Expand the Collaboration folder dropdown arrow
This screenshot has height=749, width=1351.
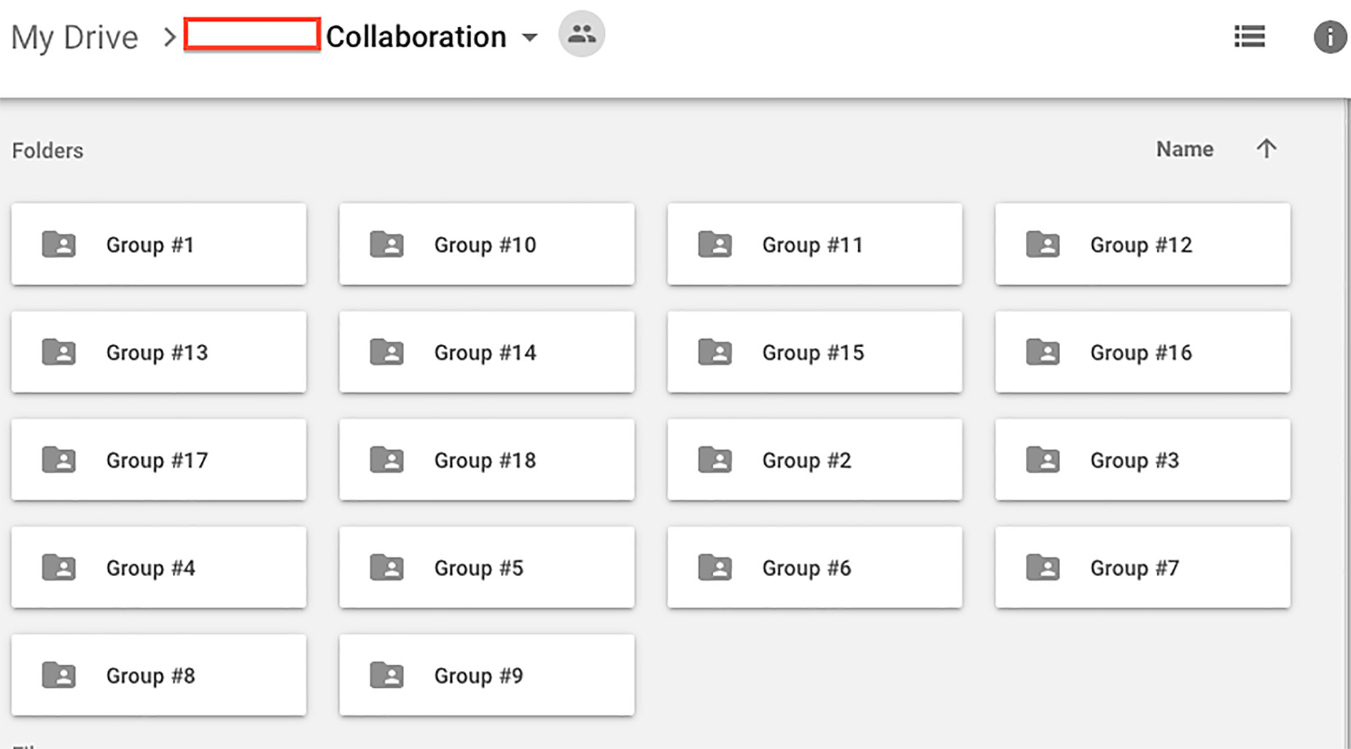pyautogui.click(x=530, y=37)
